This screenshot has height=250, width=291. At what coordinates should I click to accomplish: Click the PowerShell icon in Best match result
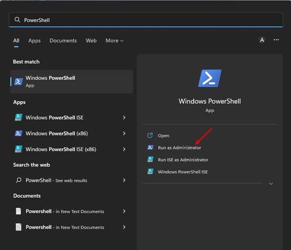(19, 81)
